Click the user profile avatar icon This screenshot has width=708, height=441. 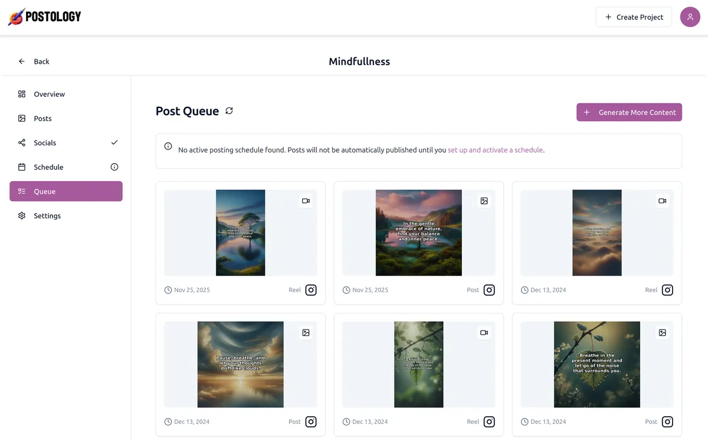tap(690, 17)
